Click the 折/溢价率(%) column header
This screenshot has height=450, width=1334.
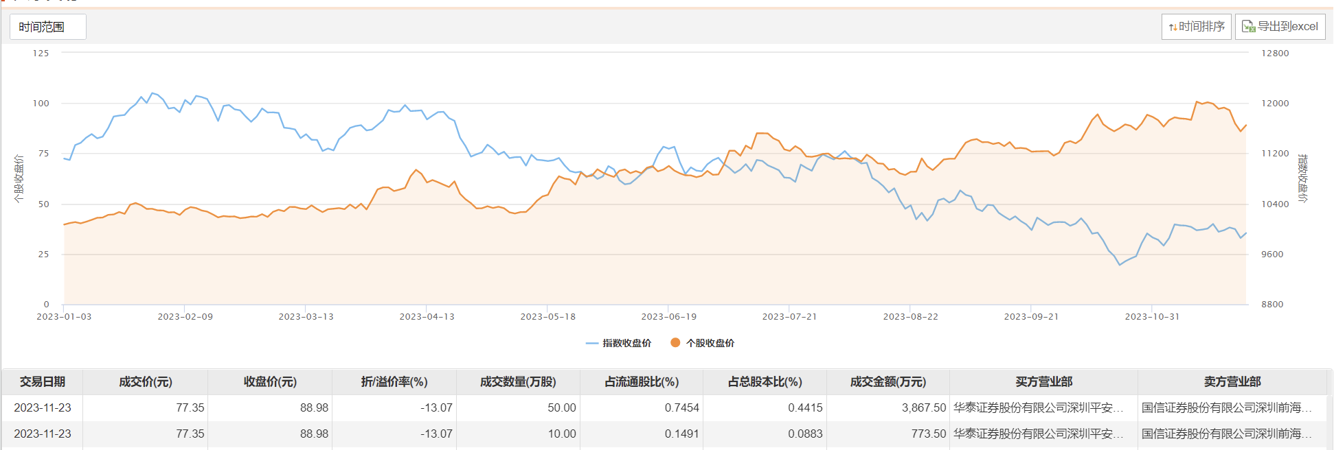pyautogui.click(x=394, y=382)
